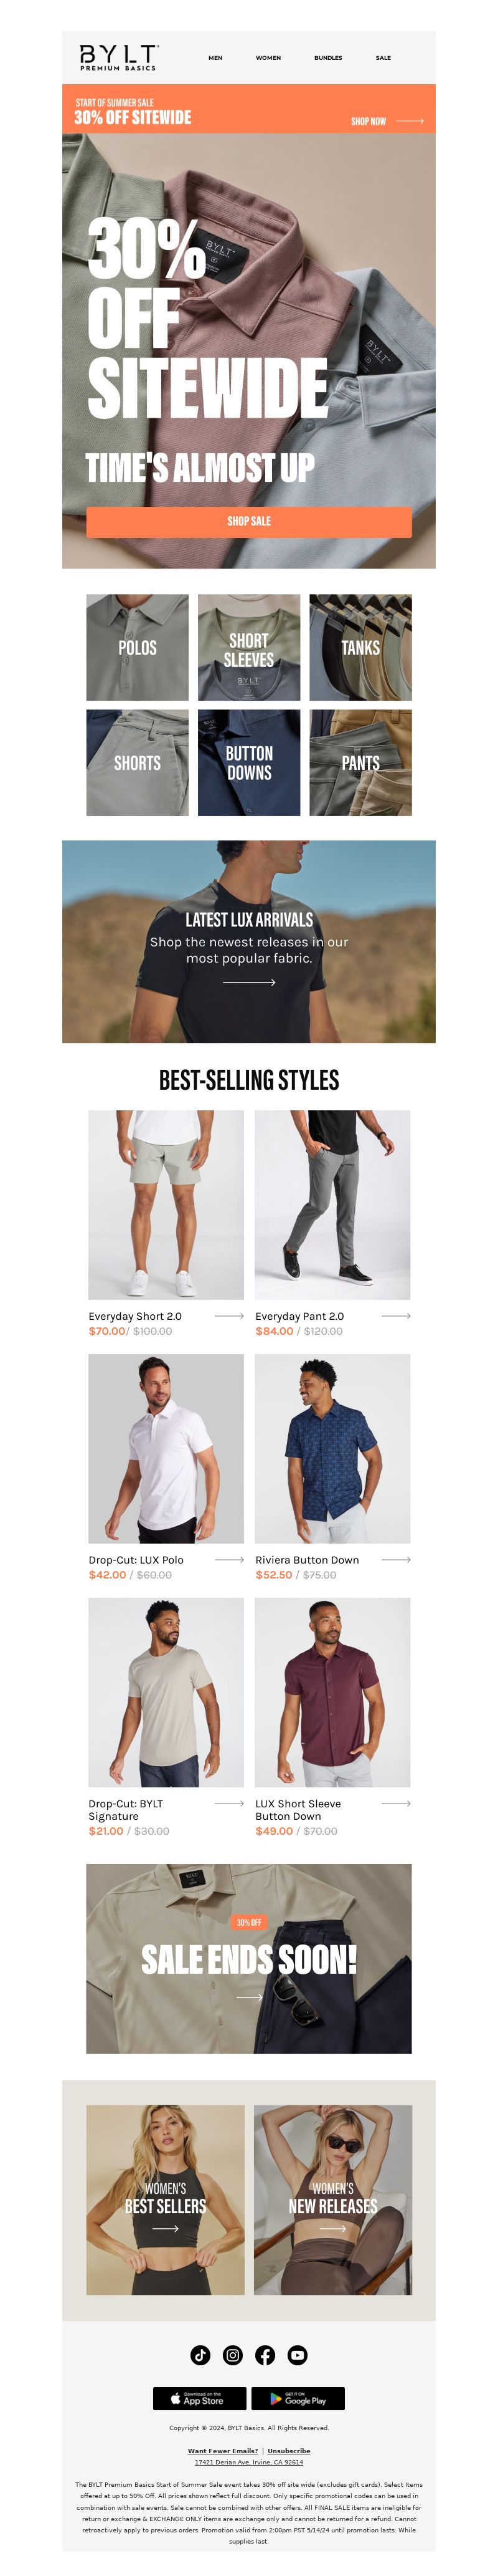Click the arrow next to Everyday Short 2.0
This screenshot has width=498, height=2576.
[230, 1316]
